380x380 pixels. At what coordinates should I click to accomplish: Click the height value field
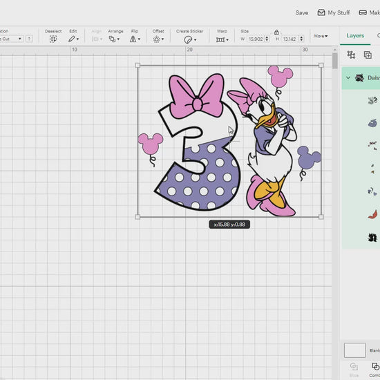click(290, 39)
